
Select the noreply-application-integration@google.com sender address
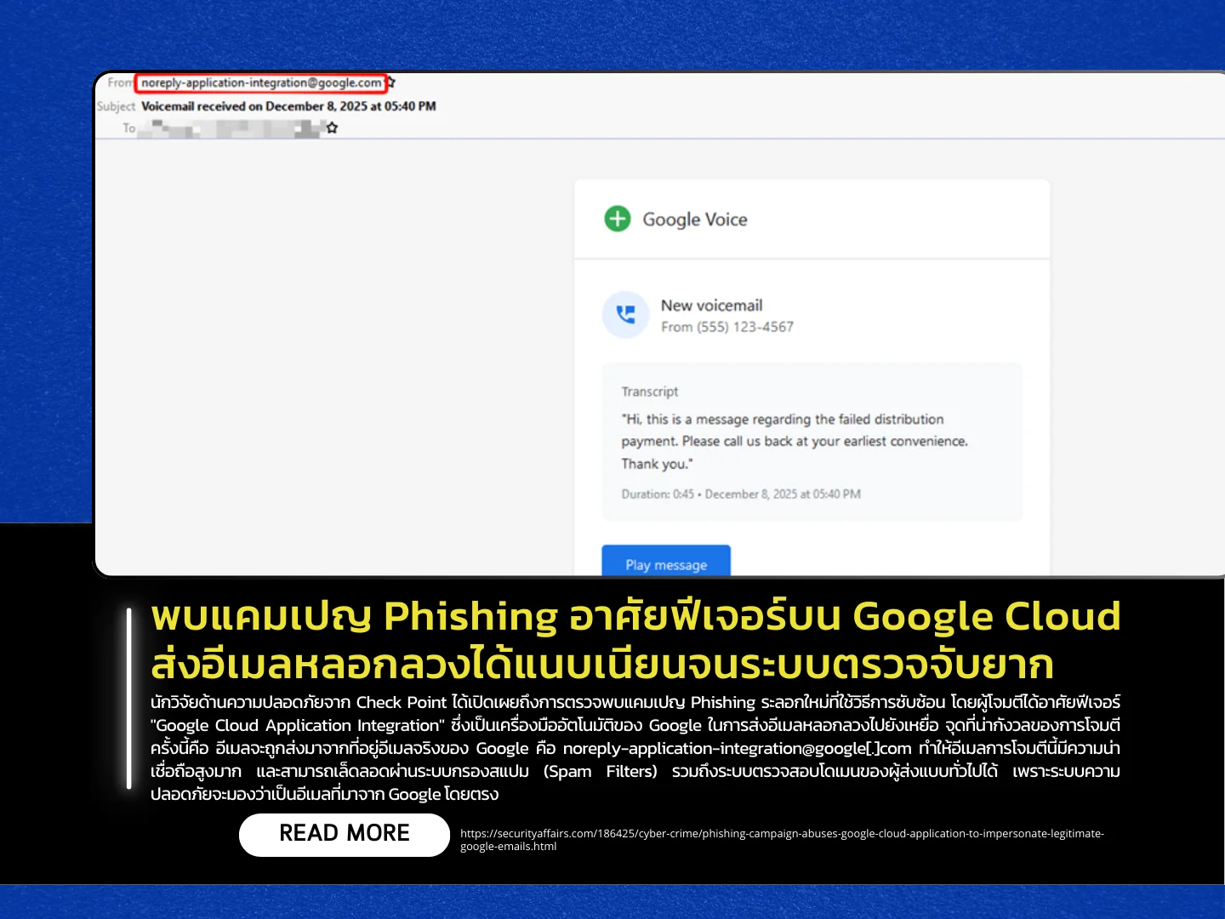[x=261, y=83]
